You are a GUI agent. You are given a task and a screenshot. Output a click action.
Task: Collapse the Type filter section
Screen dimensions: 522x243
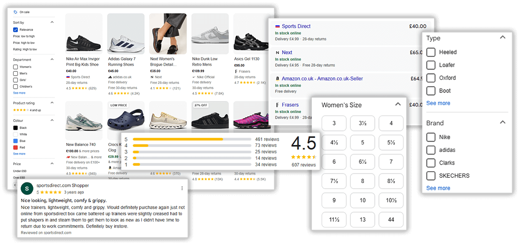503,38
